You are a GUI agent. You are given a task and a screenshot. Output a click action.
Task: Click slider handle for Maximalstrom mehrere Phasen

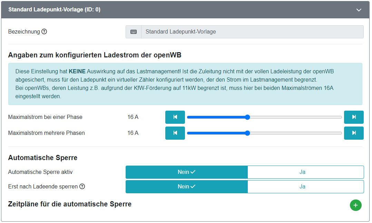click(247, 133)
